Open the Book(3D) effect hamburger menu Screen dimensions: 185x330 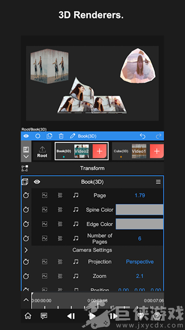158,182
